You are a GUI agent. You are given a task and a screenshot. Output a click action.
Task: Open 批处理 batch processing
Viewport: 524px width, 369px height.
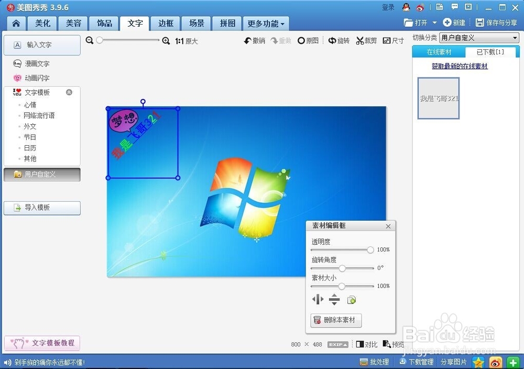[374, 362]
